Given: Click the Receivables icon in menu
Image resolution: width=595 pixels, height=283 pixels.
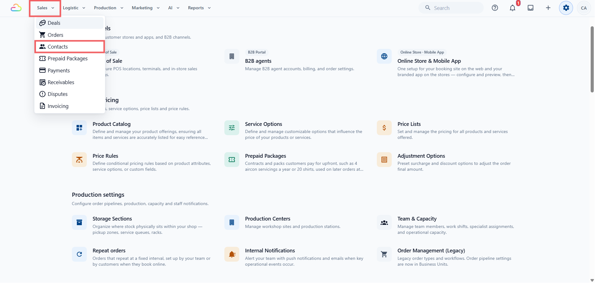Looking at the screenshot, I should coord(42,82).
